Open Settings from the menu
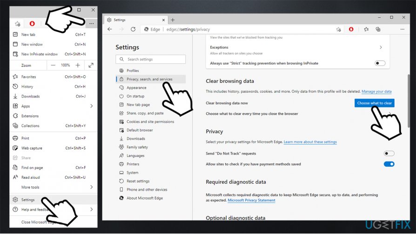 (x=54, y=200)
